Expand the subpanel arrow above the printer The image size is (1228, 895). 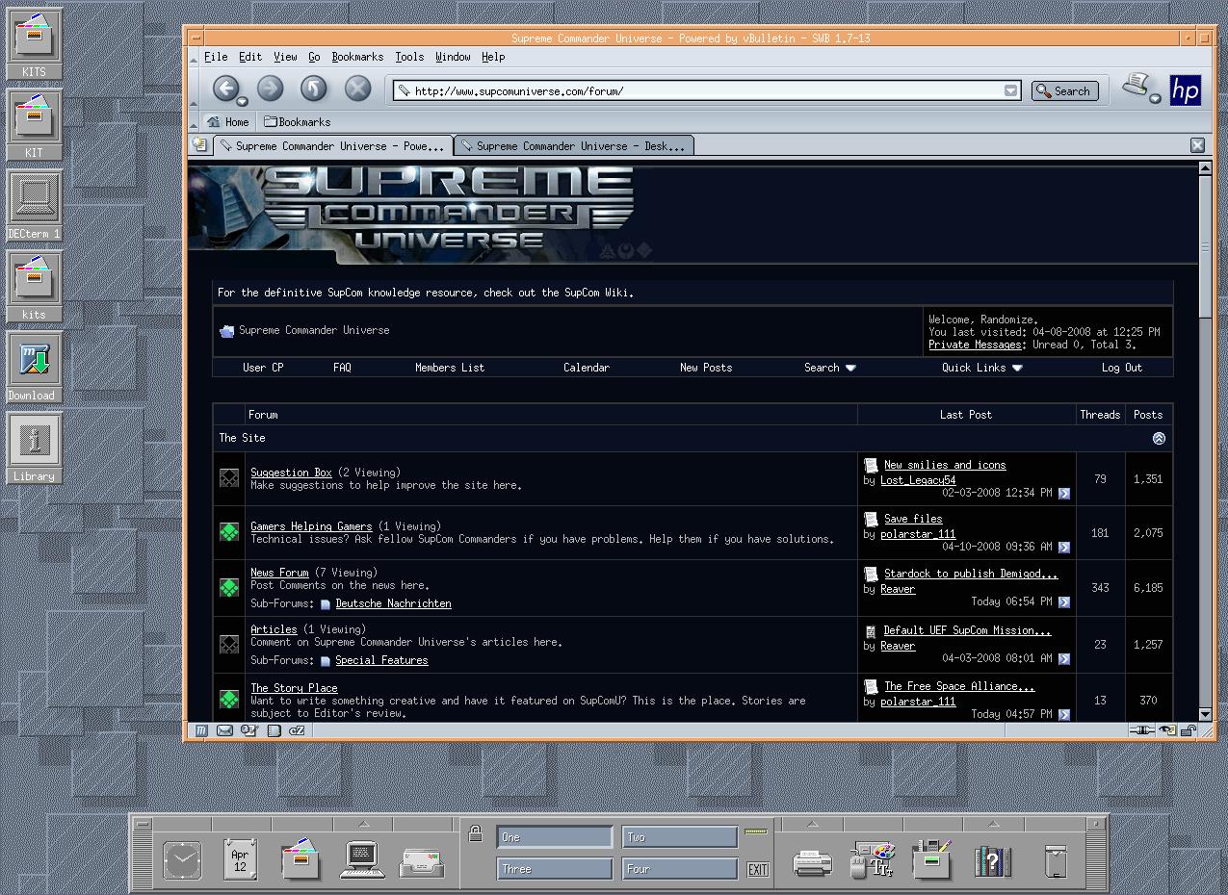click(812, 824)
